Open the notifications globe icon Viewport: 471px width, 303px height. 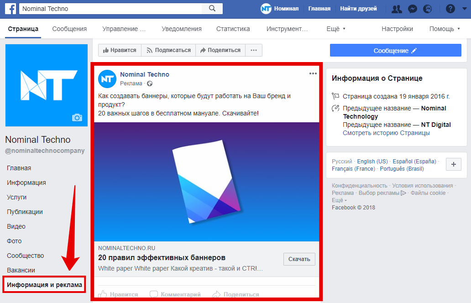(x=428, y=9)
